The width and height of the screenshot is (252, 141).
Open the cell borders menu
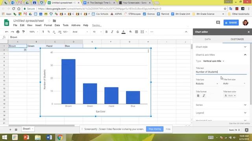(137, 32)
